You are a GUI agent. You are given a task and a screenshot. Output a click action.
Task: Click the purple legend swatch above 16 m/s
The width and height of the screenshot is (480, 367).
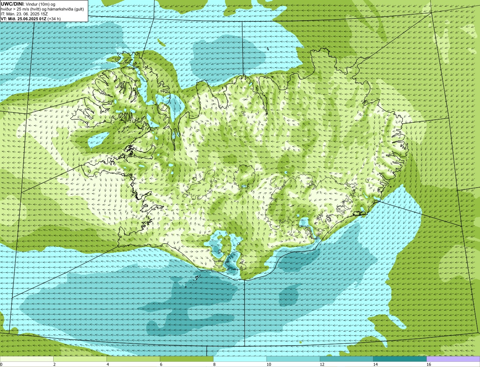click(x=453, y=359)
